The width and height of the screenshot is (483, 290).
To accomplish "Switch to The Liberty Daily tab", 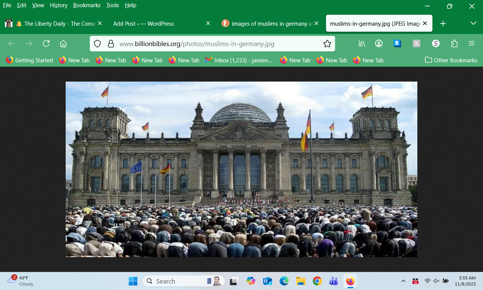I will point(57,23).
